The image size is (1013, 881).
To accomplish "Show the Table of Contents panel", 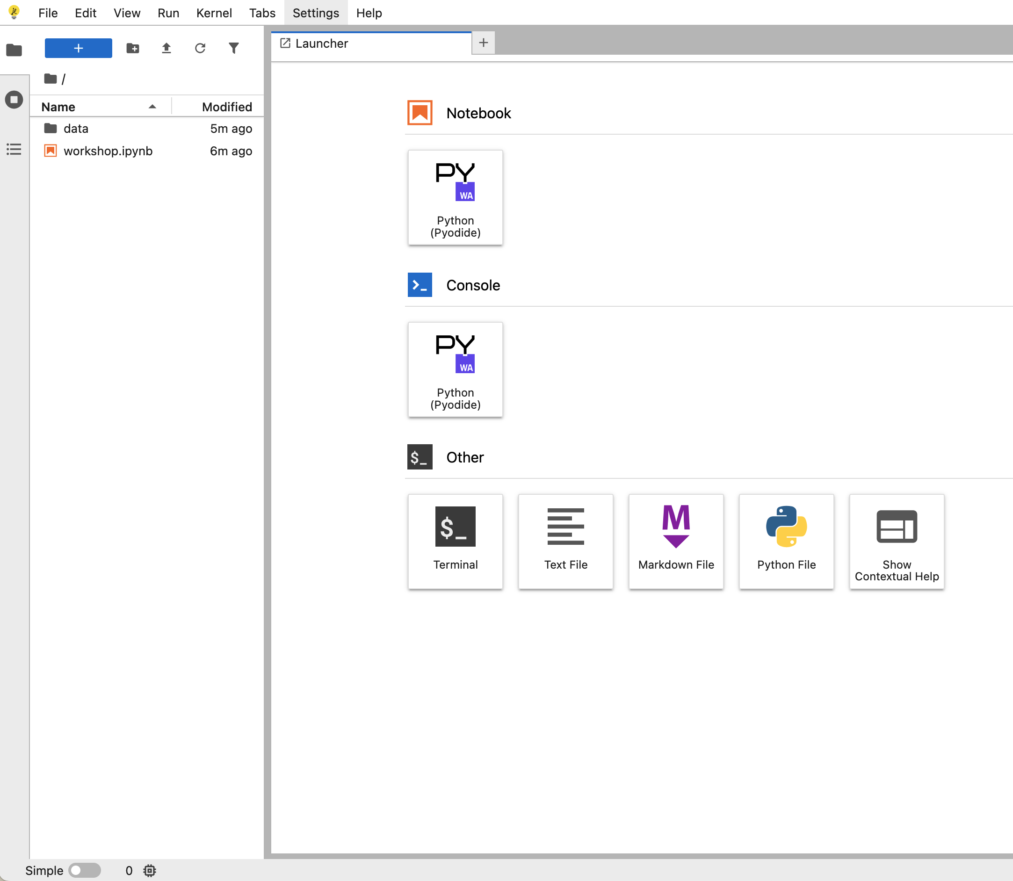I will coord(14,150).
